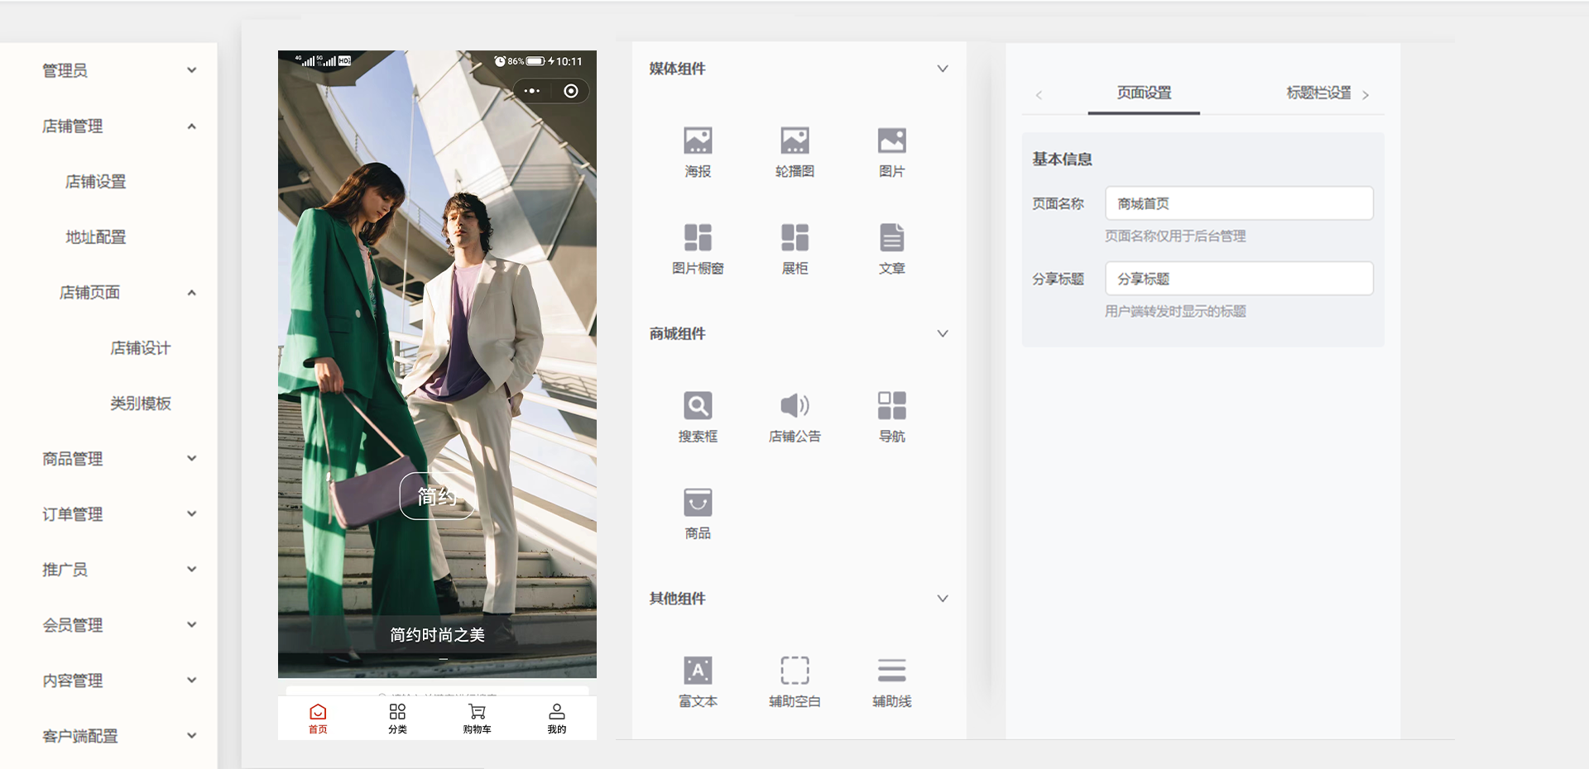Focus the 页面名称 input field
The image size is (1589, 769).
point(1239,203)
